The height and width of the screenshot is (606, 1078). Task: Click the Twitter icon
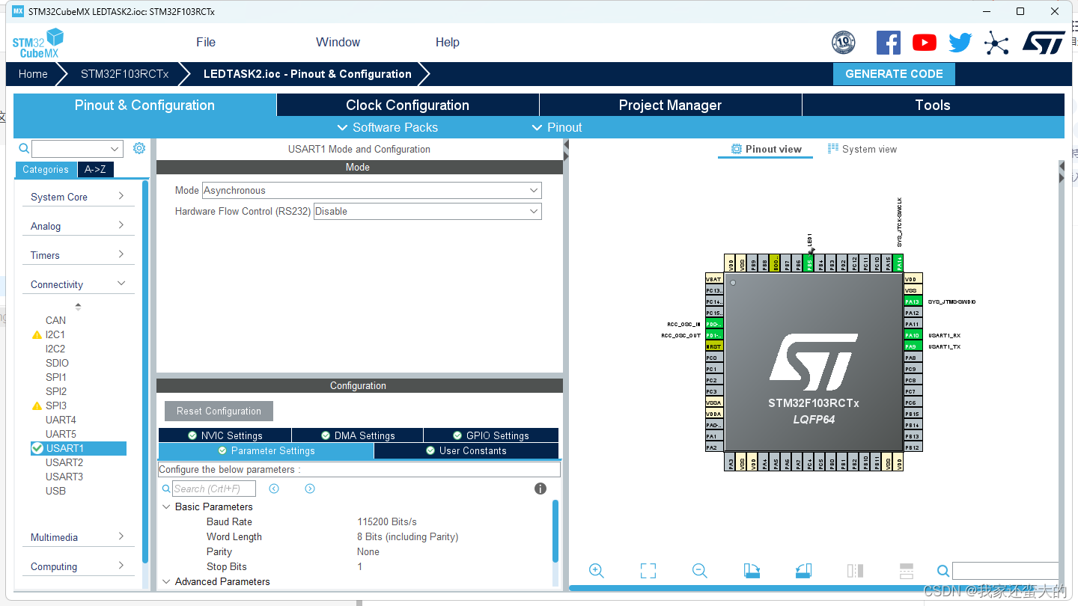coord(960,43)
